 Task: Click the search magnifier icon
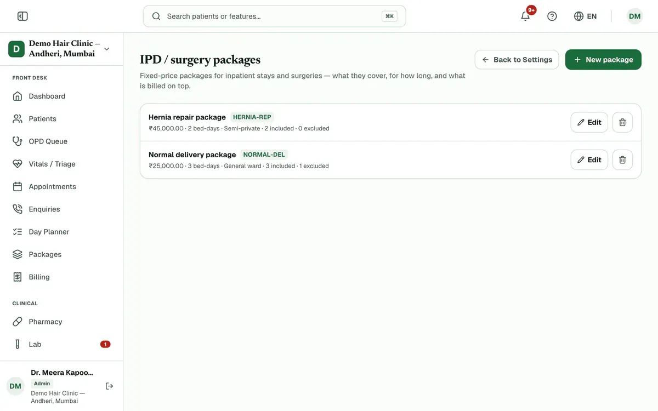point(156,16)
